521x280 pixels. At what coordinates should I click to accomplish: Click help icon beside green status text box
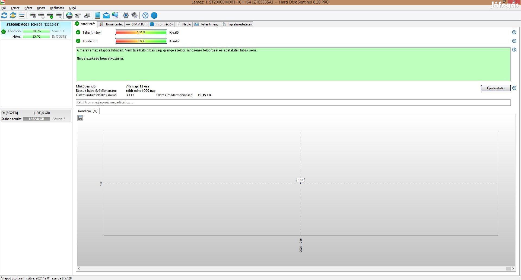click(x=514, y=50)
